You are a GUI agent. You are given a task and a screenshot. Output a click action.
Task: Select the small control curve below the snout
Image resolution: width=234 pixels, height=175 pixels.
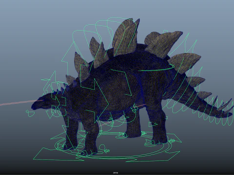(x=30, y=113)
